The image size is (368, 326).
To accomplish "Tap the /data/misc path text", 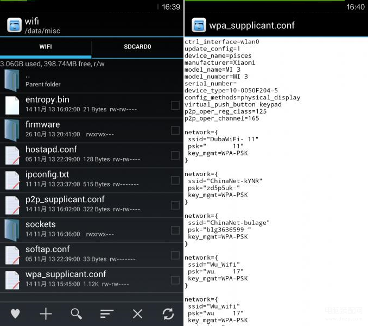I will coord(42,31).
